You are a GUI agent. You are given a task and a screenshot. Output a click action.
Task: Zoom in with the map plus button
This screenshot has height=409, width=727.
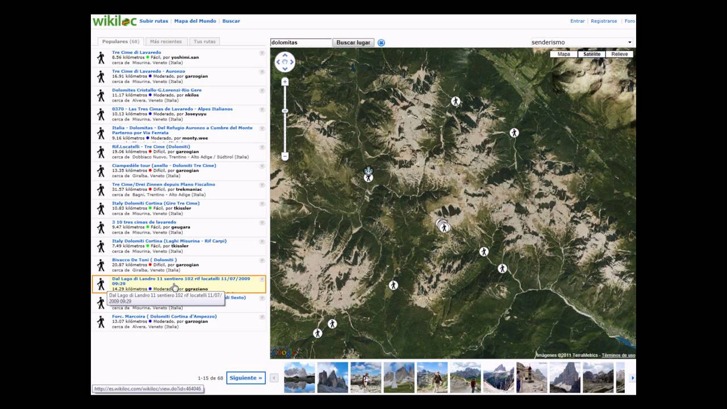pyautogui.click(x=285, y=82)
